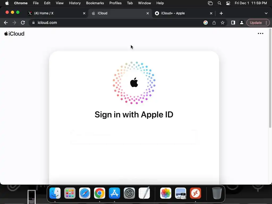Click the lock site info icon
The width and height of the screenshot is (272, 204).
coord(33,23)
